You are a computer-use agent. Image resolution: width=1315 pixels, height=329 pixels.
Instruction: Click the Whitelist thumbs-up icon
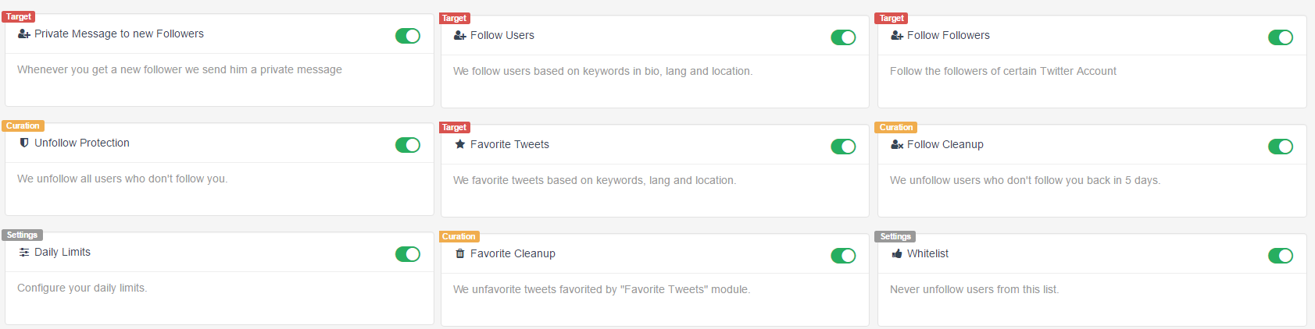tap(896, 254)
